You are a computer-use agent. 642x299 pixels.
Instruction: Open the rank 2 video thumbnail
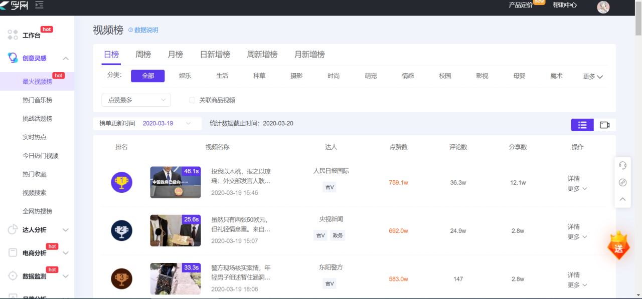click(175, 230)
